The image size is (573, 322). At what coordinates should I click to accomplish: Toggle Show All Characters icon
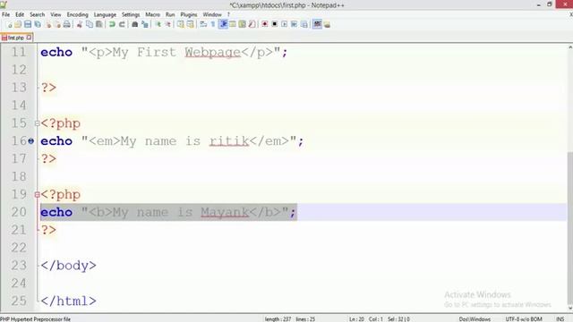(x=213, y=24)
